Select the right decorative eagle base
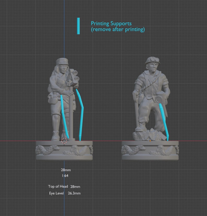The image size is (207, 216). click(x=150, y=150)
